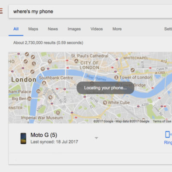Switch to the News tab
This screenshot has width=172, height=172.
[x=53, y=29]
